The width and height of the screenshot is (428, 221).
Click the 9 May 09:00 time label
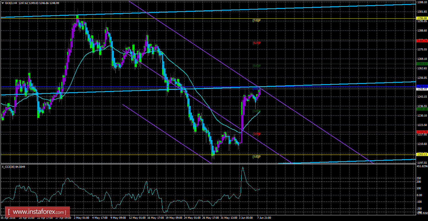point(118,218)
